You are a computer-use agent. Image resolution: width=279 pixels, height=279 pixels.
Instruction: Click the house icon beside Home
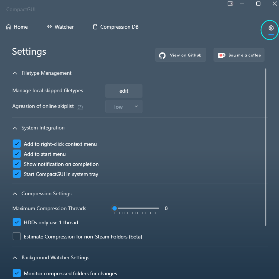tap(9, 27)
